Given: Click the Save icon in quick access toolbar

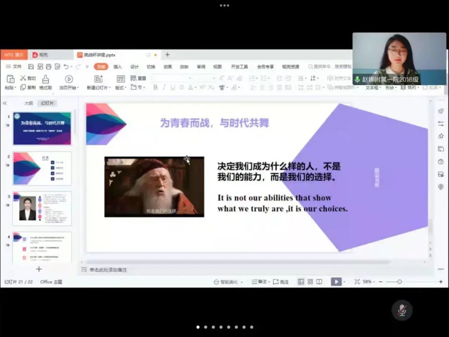Looking at the screenshot, I should [31, 67].
